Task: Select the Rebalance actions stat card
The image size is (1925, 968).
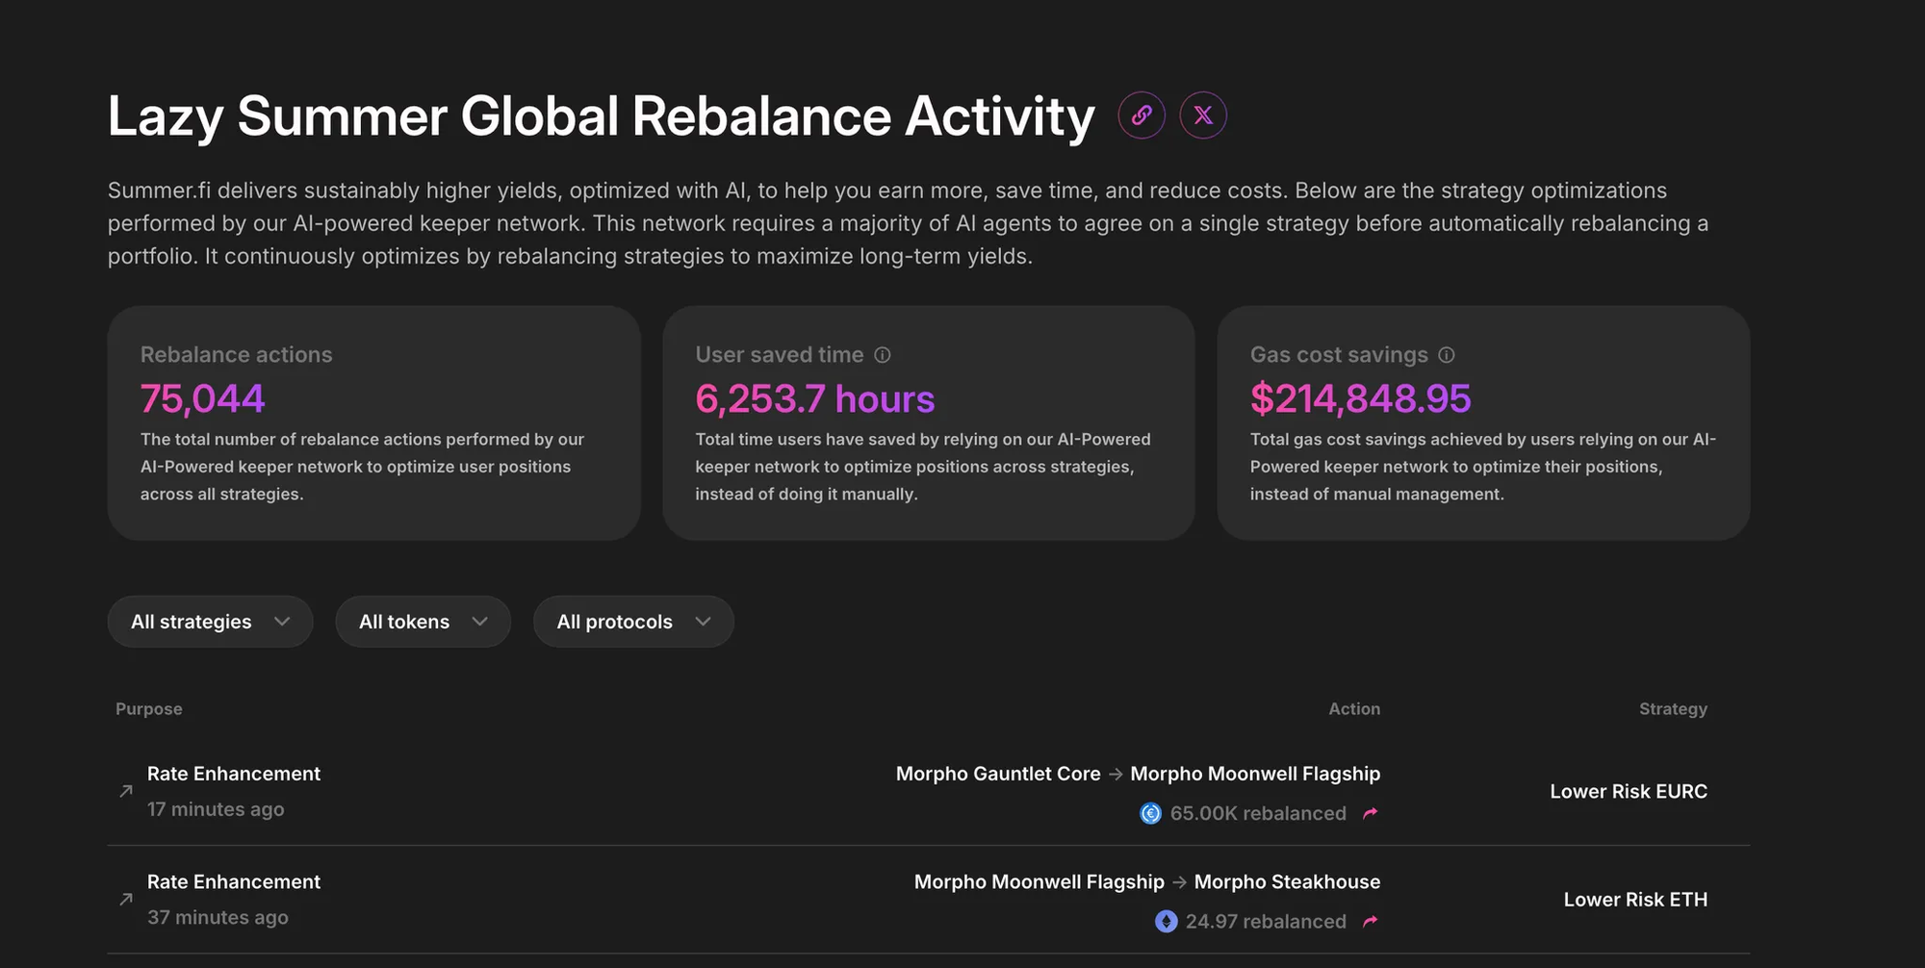Action: tap(373, 423)
